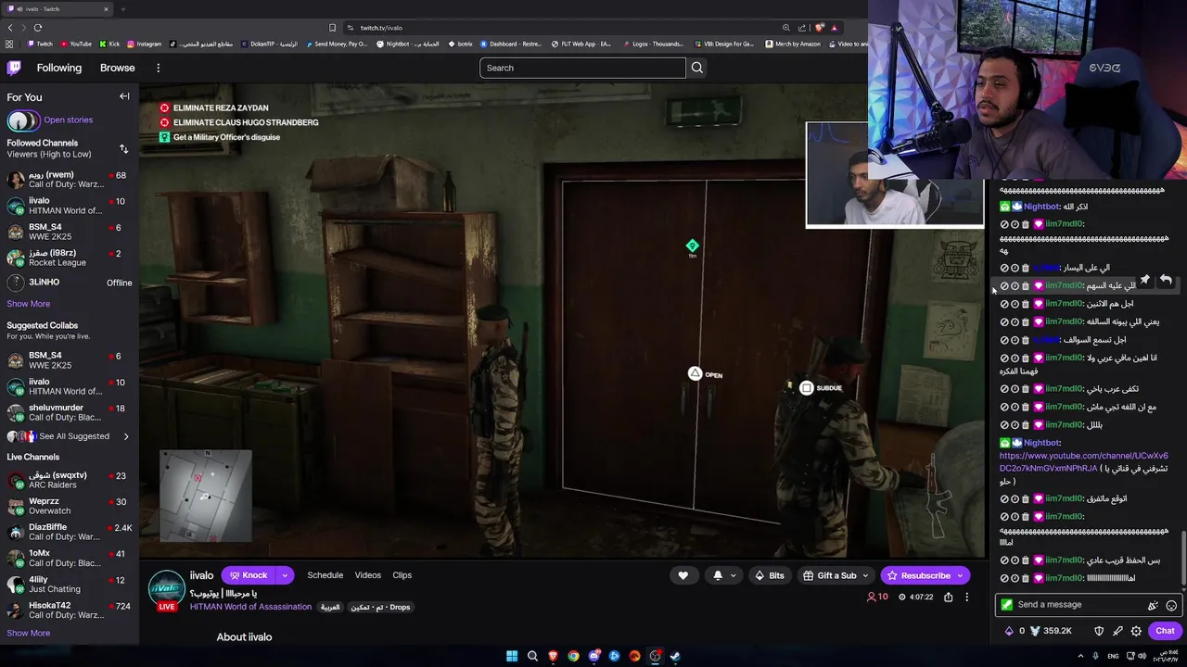Select the (rwem) Call of Duty channel

coord(70,180)
